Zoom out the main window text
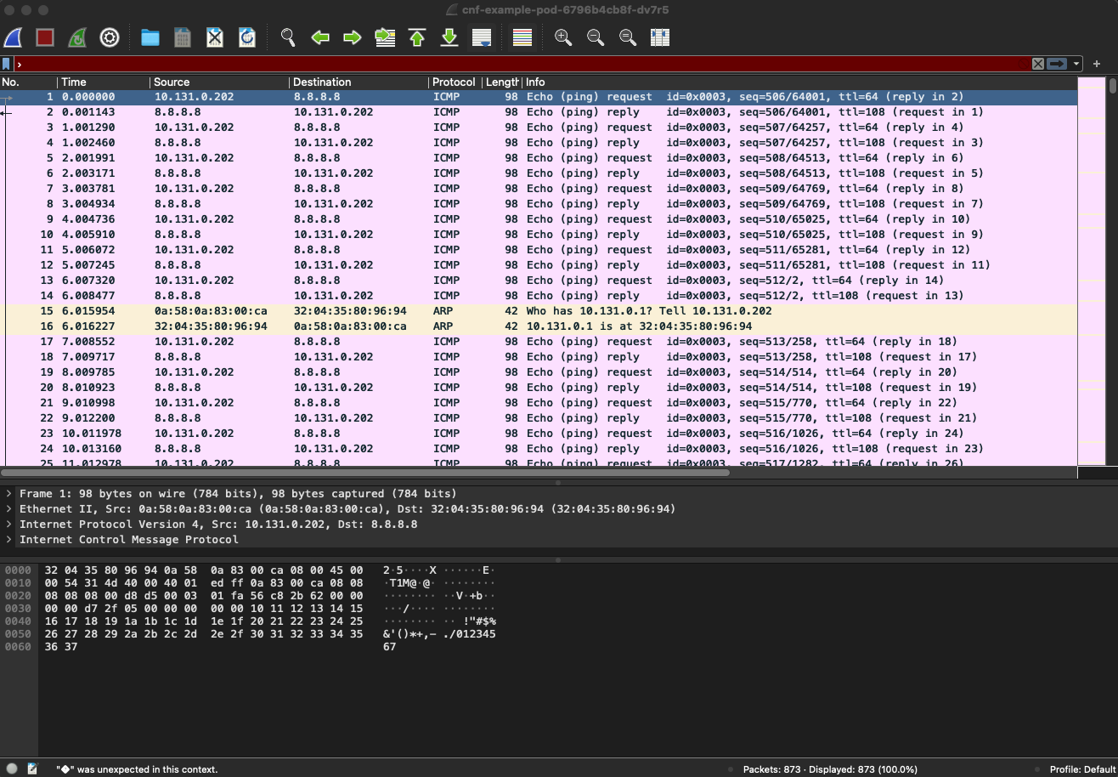The image size is (1118, 777). tap(596, 37)
